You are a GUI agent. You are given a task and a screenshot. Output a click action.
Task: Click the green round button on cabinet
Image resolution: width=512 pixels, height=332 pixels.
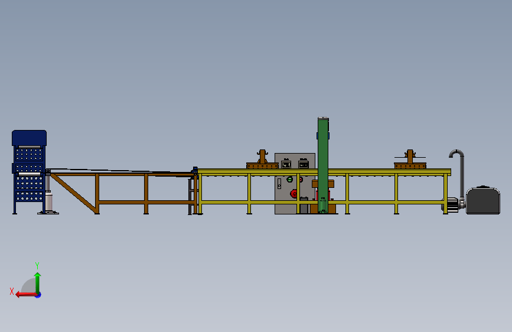(x=289, y=179)
